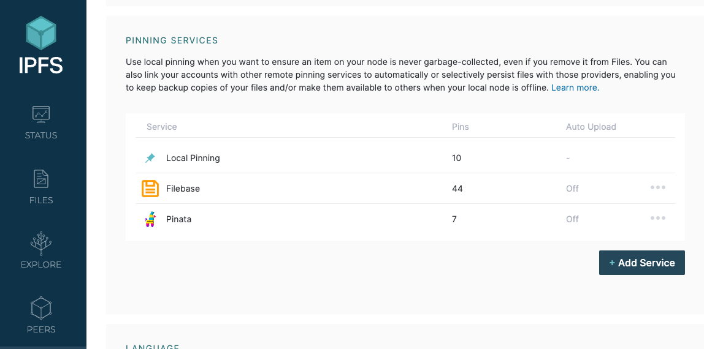704x349 pixels.
Task: Click the Pinata llama icon
Action: 150,219
